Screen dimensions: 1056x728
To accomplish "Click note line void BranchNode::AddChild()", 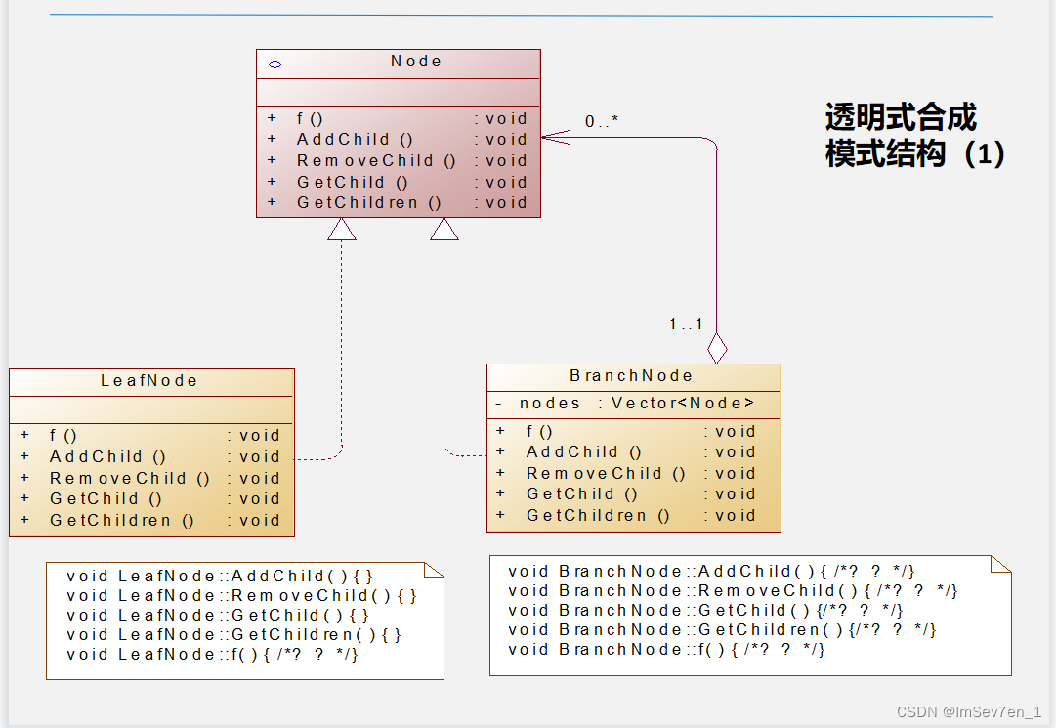I will coord(711,572).
